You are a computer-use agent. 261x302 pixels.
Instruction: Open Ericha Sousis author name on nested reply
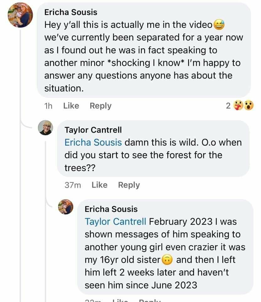point(111,209)
